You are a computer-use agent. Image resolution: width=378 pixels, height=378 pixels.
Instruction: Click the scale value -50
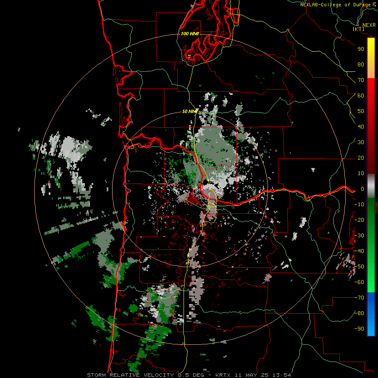click(359, 267)
